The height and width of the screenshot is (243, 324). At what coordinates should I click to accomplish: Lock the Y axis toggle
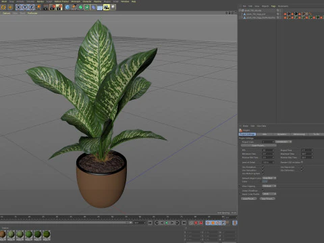pyautogui.click(x=25, y=7)
